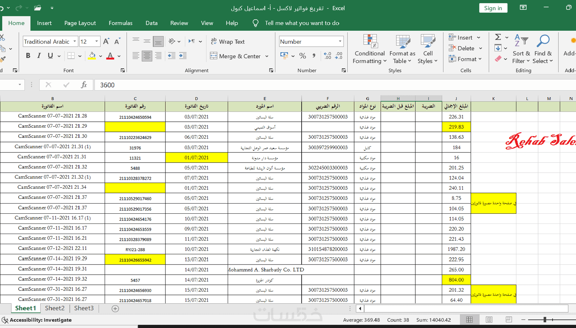Image resolution: width=576 pixels, height=328 pixels.
Task: Toggle Align Left alignment
Action: coord(136,56)
